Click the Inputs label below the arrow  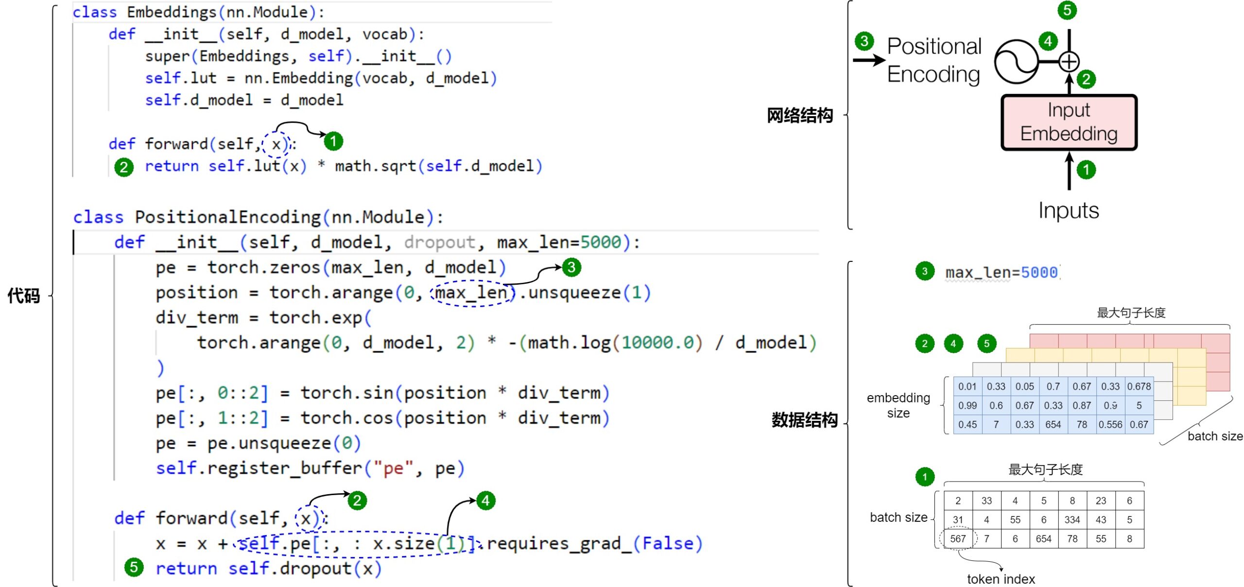[1069, 211]
